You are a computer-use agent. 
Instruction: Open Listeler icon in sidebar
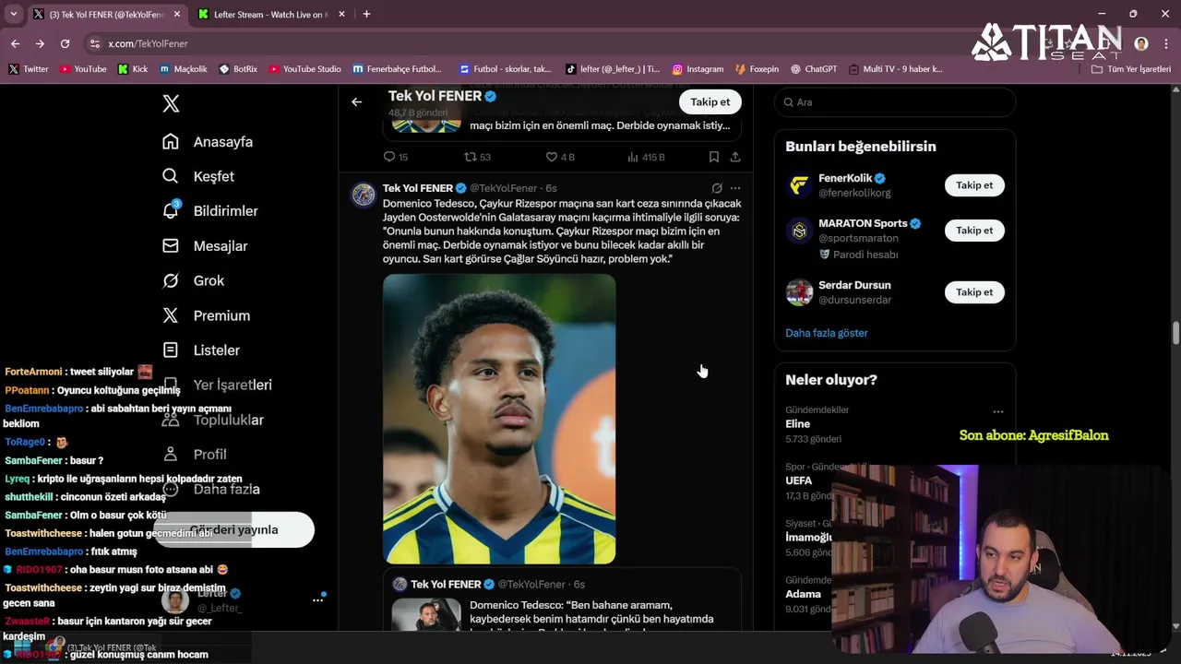coord(171,350)
